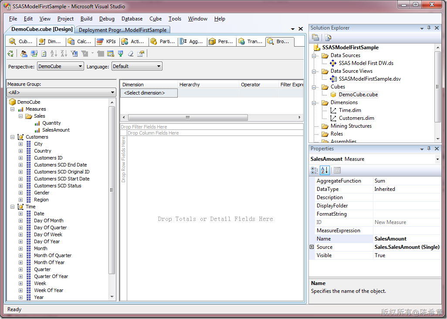
Task: Click the Name property value SalesAmount
Action: [407, 239]
